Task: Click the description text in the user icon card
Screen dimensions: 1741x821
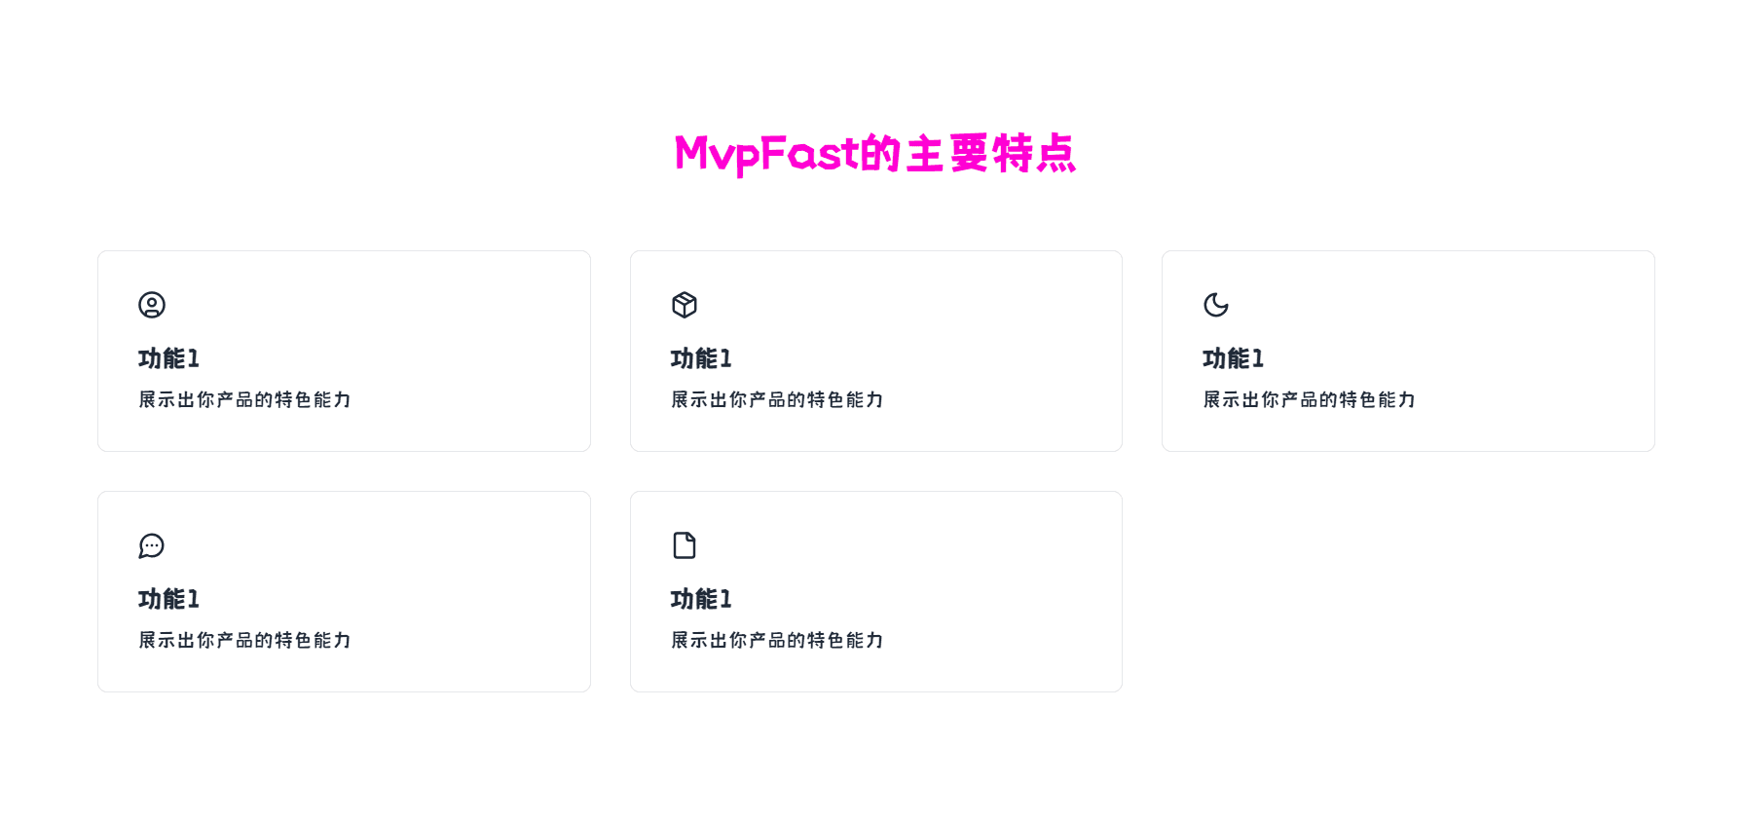Action: (244, 399)
